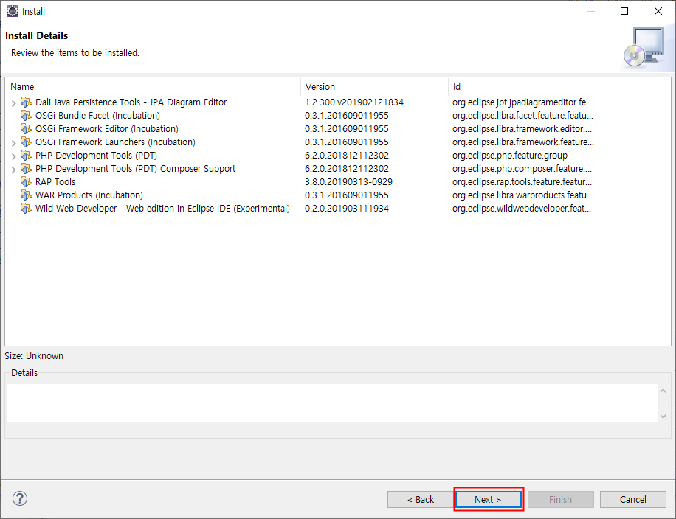Select the exact 'PHP Development Tools (PDT)' name text
Screen dimensions: 676x519
96,156
